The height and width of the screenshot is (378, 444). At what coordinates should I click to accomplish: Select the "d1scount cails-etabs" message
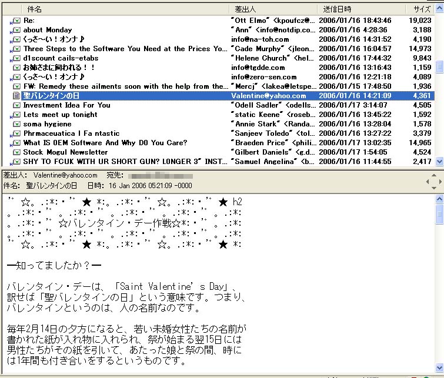point(61,58)
